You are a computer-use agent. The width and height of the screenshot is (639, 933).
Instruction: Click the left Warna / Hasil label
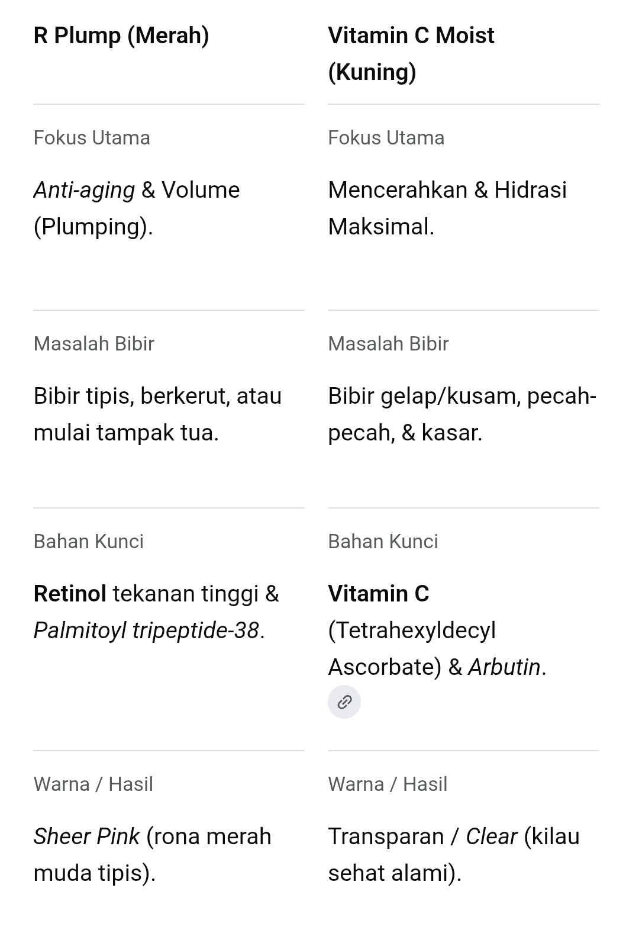coord(93,784)
